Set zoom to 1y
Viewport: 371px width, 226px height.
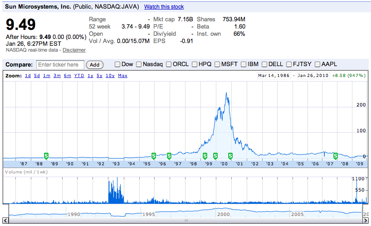pos(90,76)
